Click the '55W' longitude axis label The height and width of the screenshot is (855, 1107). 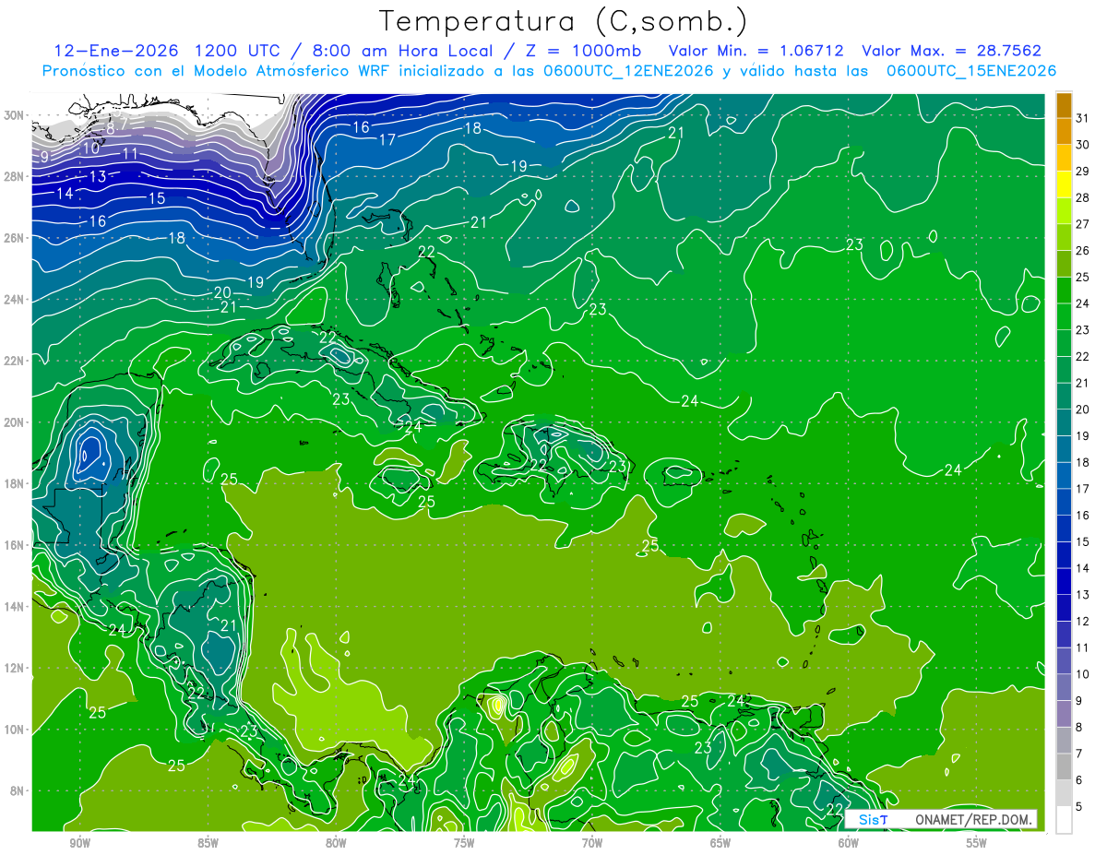pyautogui.click(x=977, y=843)
